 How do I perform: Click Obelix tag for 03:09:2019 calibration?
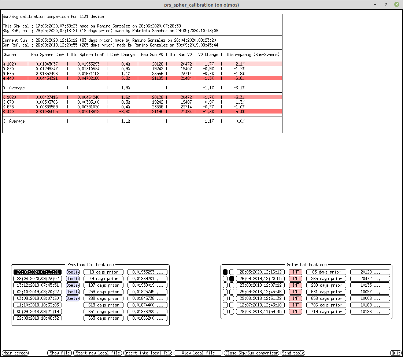[x=73, y=298]
